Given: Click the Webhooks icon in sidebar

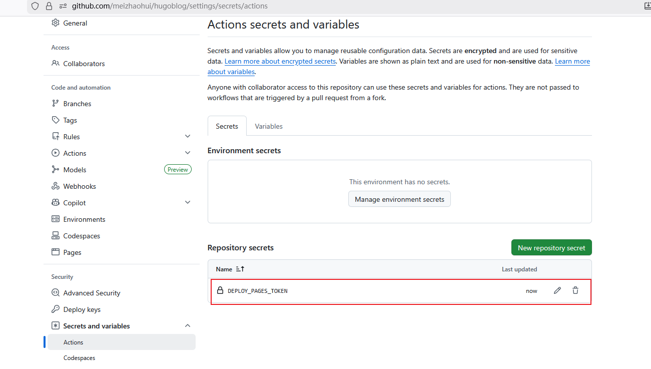Looking at the screenshot, I should (x=56, y=186).
